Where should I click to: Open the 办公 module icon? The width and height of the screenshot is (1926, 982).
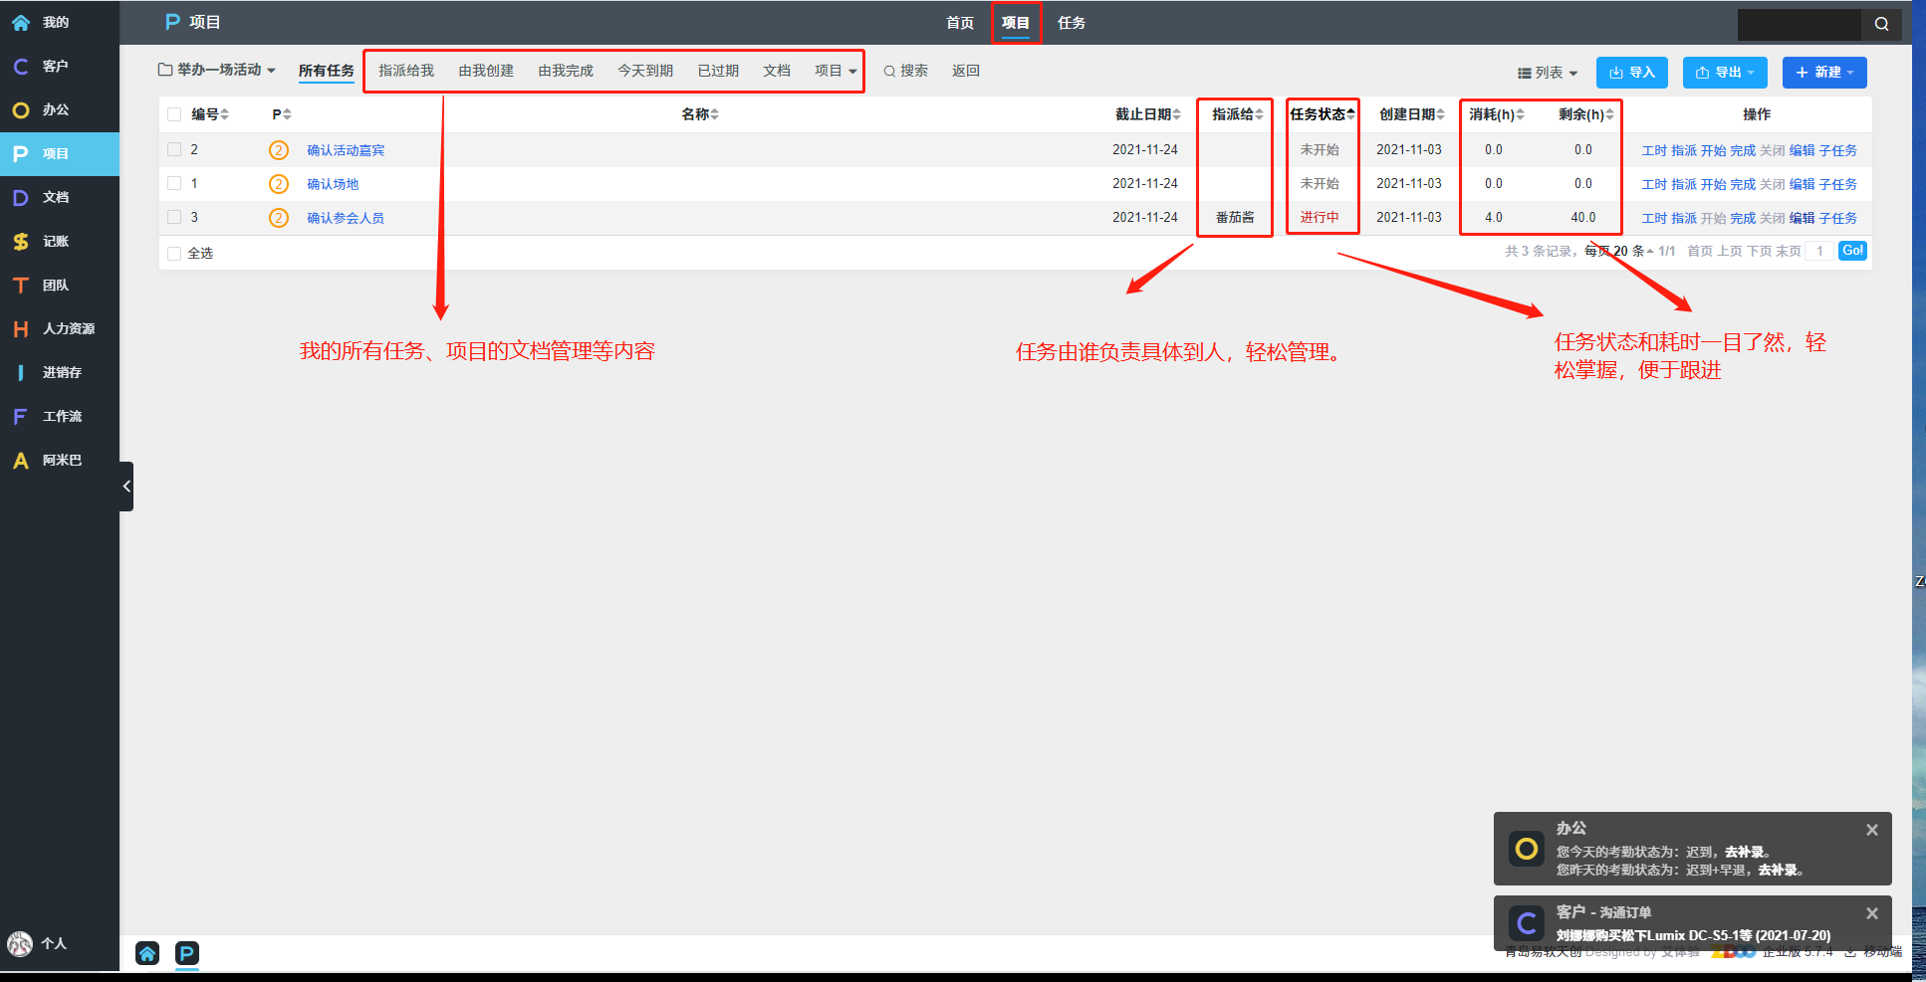coord(20,109)
